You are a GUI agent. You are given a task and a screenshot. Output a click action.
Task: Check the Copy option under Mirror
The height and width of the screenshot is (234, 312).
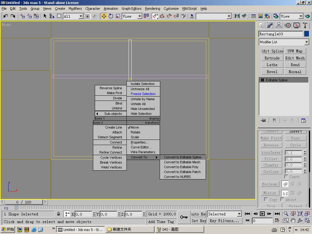pos(266,199)
